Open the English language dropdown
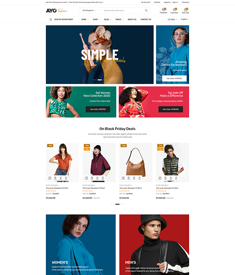The image size is (235, 275). coord(185,19)
